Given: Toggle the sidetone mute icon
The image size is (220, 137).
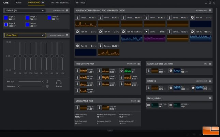Looking at the screenshot, I should [47, 86].
